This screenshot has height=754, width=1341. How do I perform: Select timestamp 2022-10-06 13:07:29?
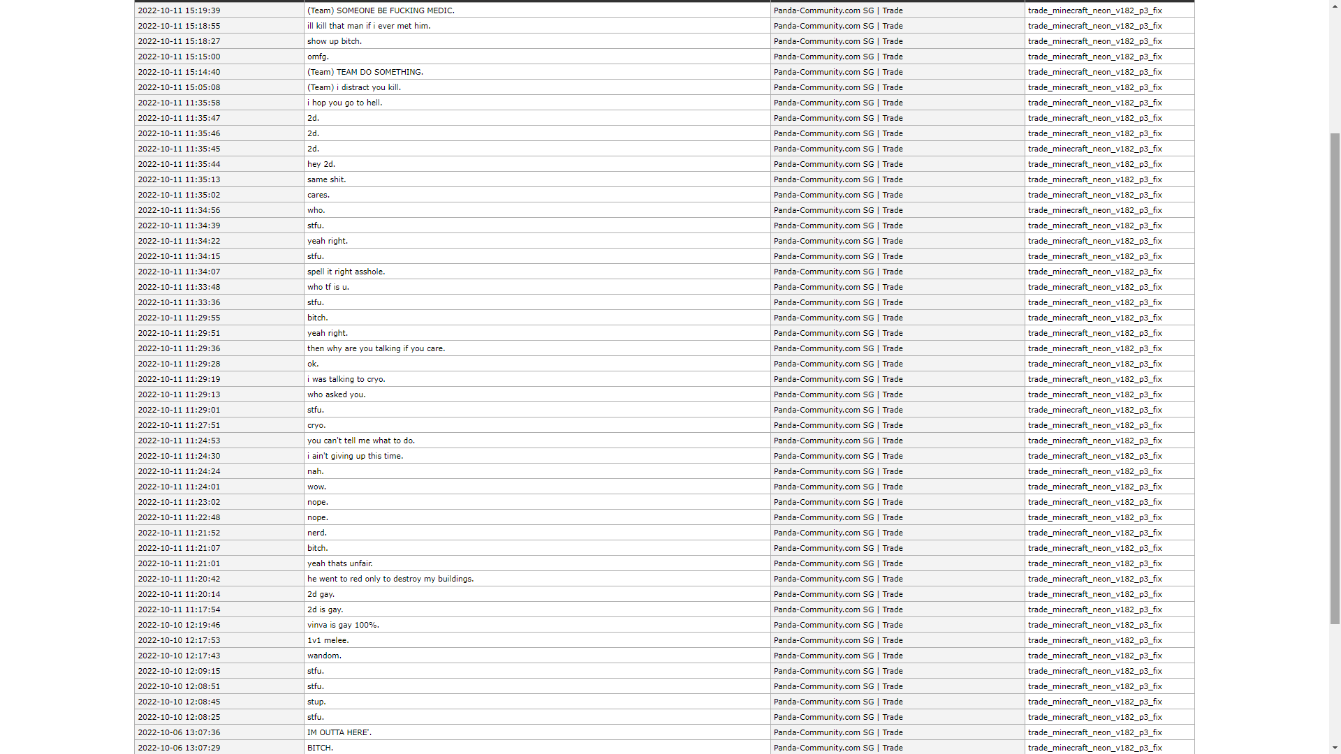click(179, 748)
